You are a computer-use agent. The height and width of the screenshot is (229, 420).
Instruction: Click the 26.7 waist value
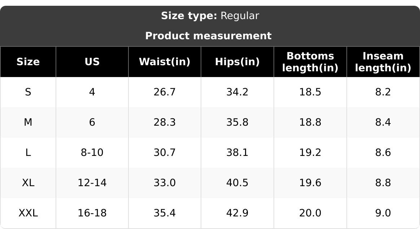pos(165,92)
